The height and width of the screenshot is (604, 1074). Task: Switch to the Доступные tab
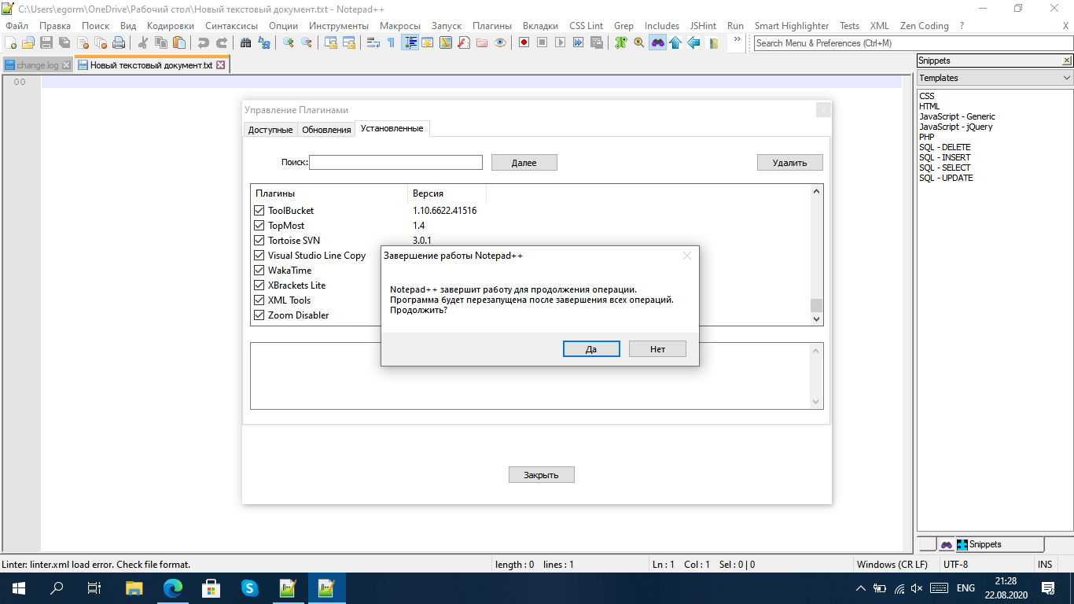tap(270, 130)
